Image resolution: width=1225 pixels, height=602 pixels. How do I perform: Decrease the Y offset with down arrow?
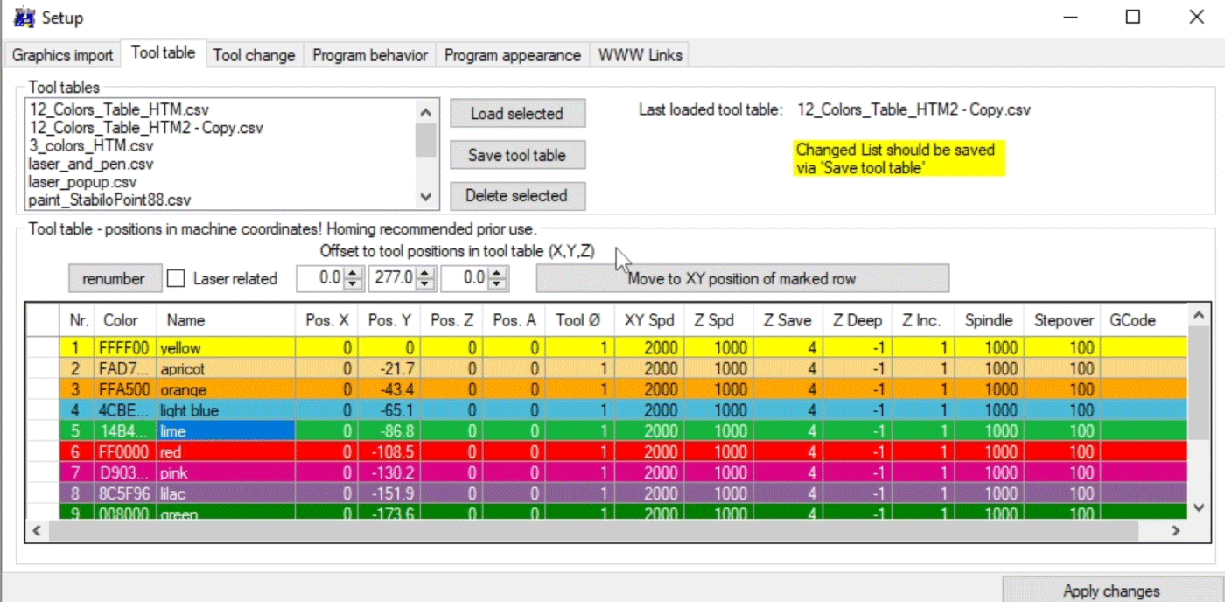425,284
